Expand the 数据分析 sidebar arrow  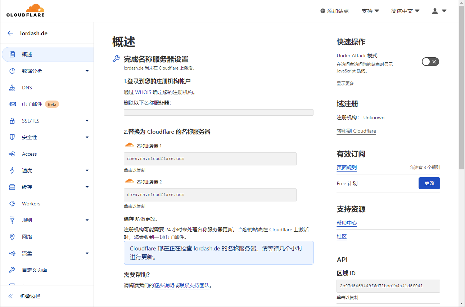[87, 71]
